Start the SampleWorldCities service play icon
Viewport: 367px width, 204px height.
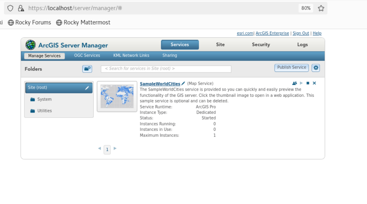(301, 83)
